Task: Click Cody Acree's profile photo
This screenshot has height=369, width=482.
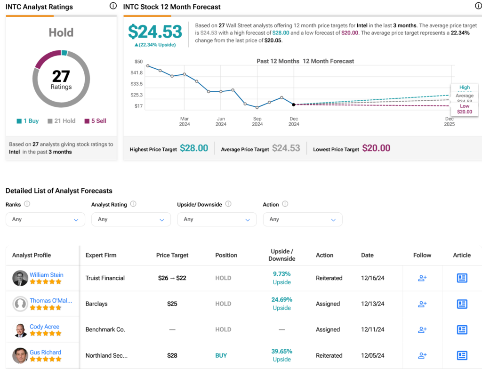Action: pyautogui.click(x=20, y=330)
